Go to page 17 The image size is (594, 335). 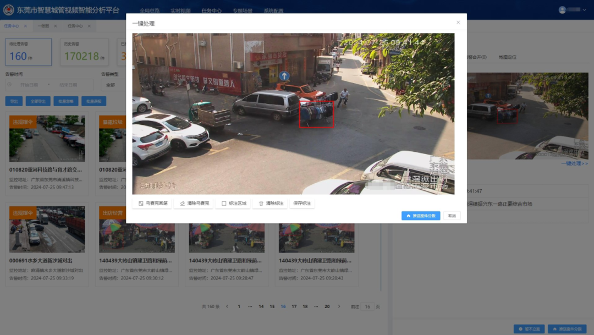(294, 306)
